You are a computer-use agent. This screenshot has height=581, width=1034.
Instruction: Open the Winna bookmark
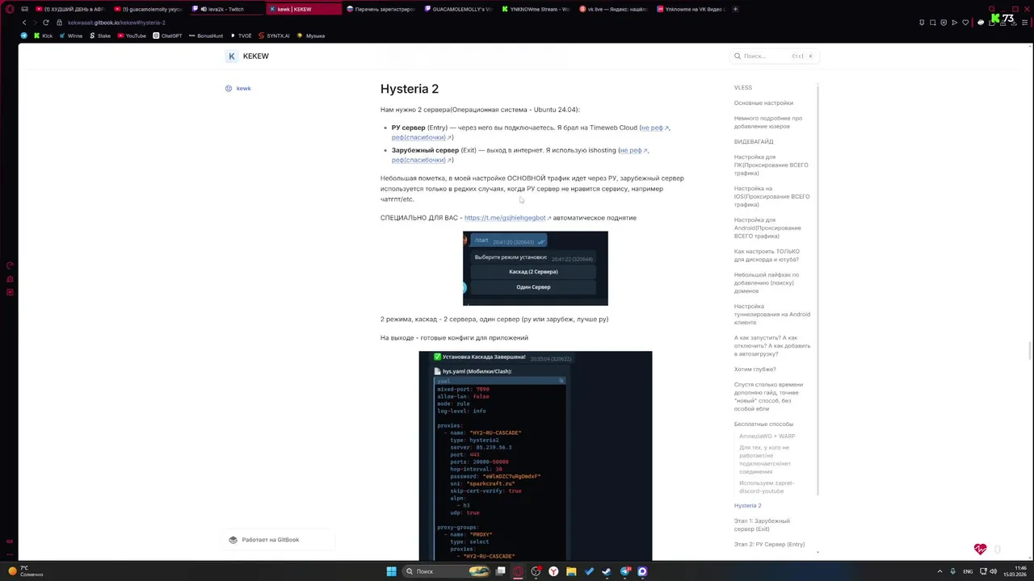pyautogui.click(x=70, y=36)
